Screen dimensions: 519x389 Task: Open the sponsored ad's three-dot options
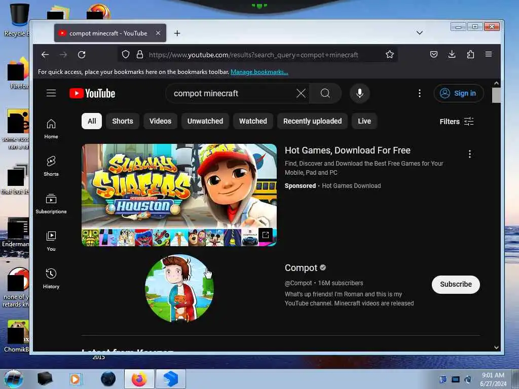(470, 154)
